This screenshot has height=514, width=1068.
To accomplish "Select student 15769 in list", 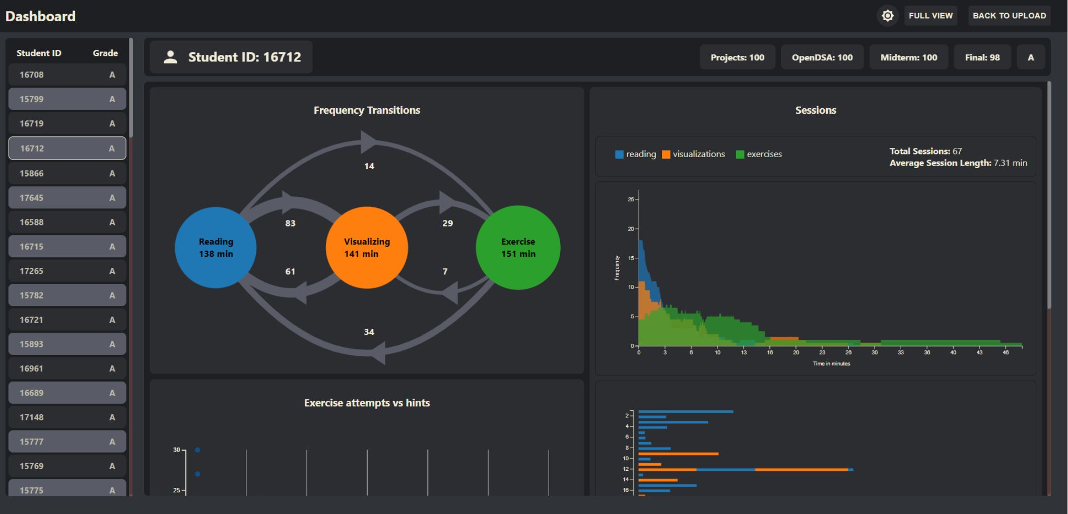I will pos(67,466).
